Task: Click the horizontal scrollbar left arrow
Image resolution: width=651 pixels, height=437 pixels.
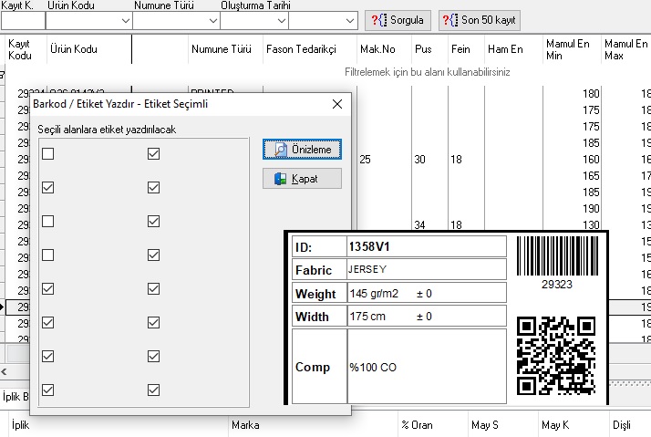Action: 5,372
